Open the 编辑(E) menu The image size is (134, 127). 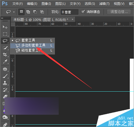(32, 4)
